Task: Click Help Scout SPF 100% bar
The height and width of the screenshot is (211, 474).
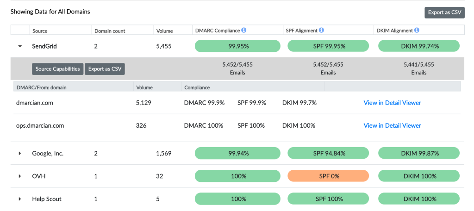Action: click(328, 199)
